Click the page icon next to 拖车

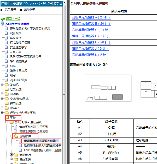(x=6, y=66)
